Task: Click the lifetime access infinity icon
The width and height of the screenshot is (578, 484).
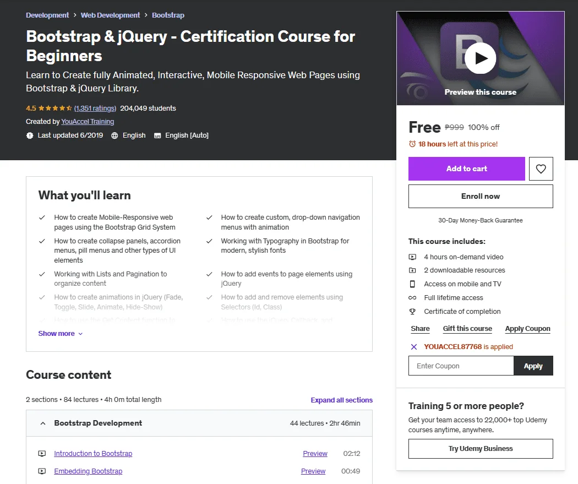Action: (412, 298)
